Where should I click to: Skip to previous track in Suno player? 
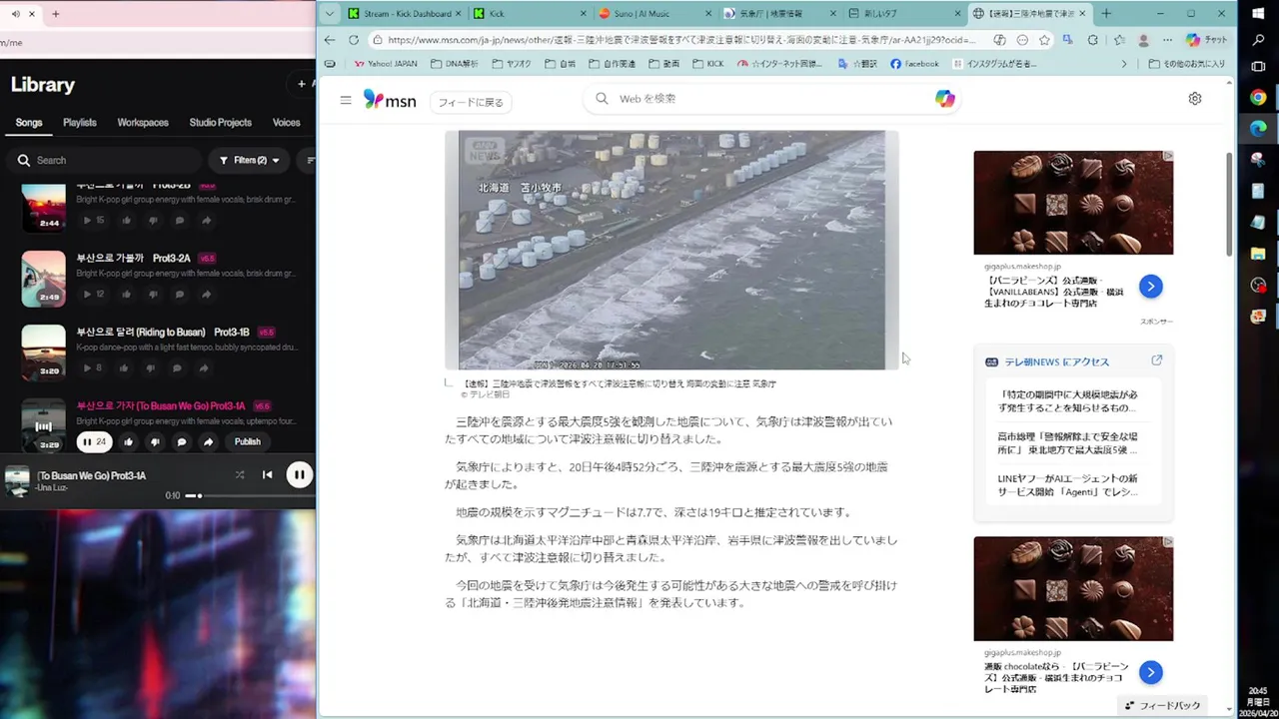click(267, 475)
